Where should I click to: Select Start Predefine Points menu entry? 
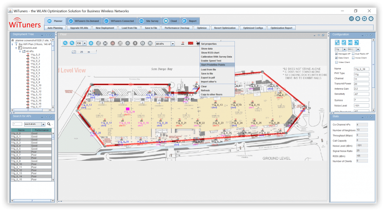point(217,65)
